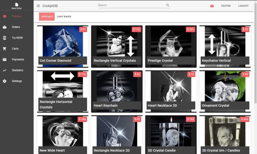Click the $ 75 price badge
Image resolution: width=257 pixels, height=154 pixels.
[191, 74]
